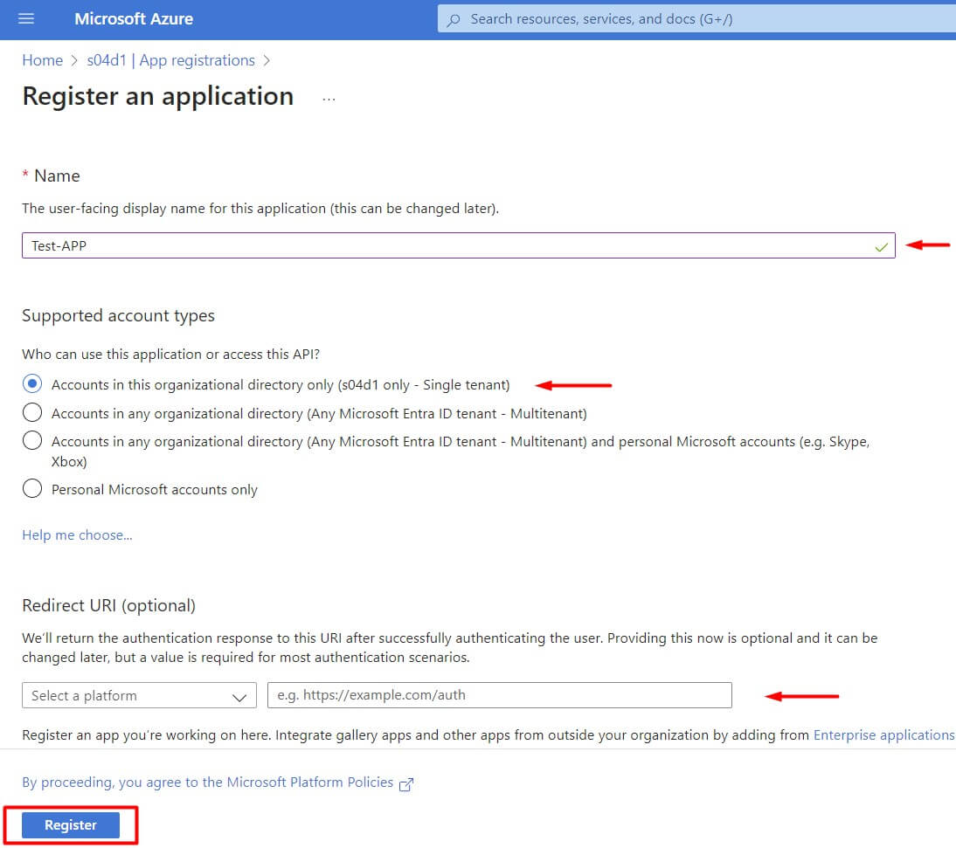Pick Multitenant and personal Microsoft accounts option
956x848 pixels.
[32, 441]
